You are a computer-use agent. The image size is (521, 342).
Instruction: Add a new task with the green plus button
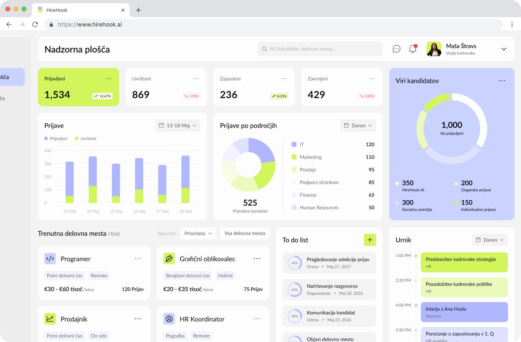pos(370,240)
